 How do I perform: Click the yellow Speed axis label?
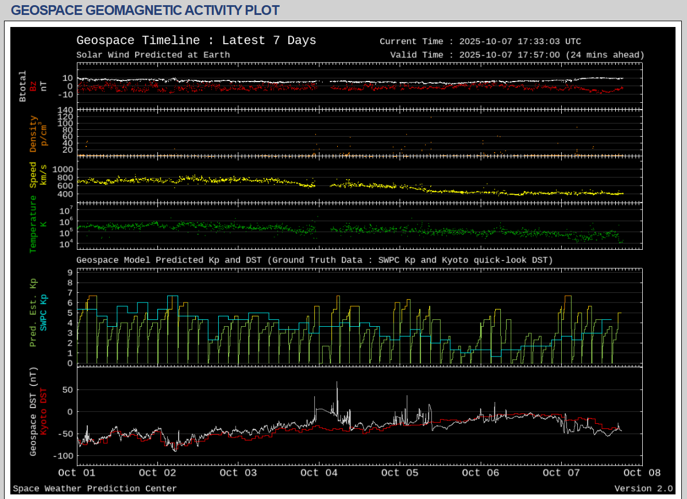click(33, 175)
